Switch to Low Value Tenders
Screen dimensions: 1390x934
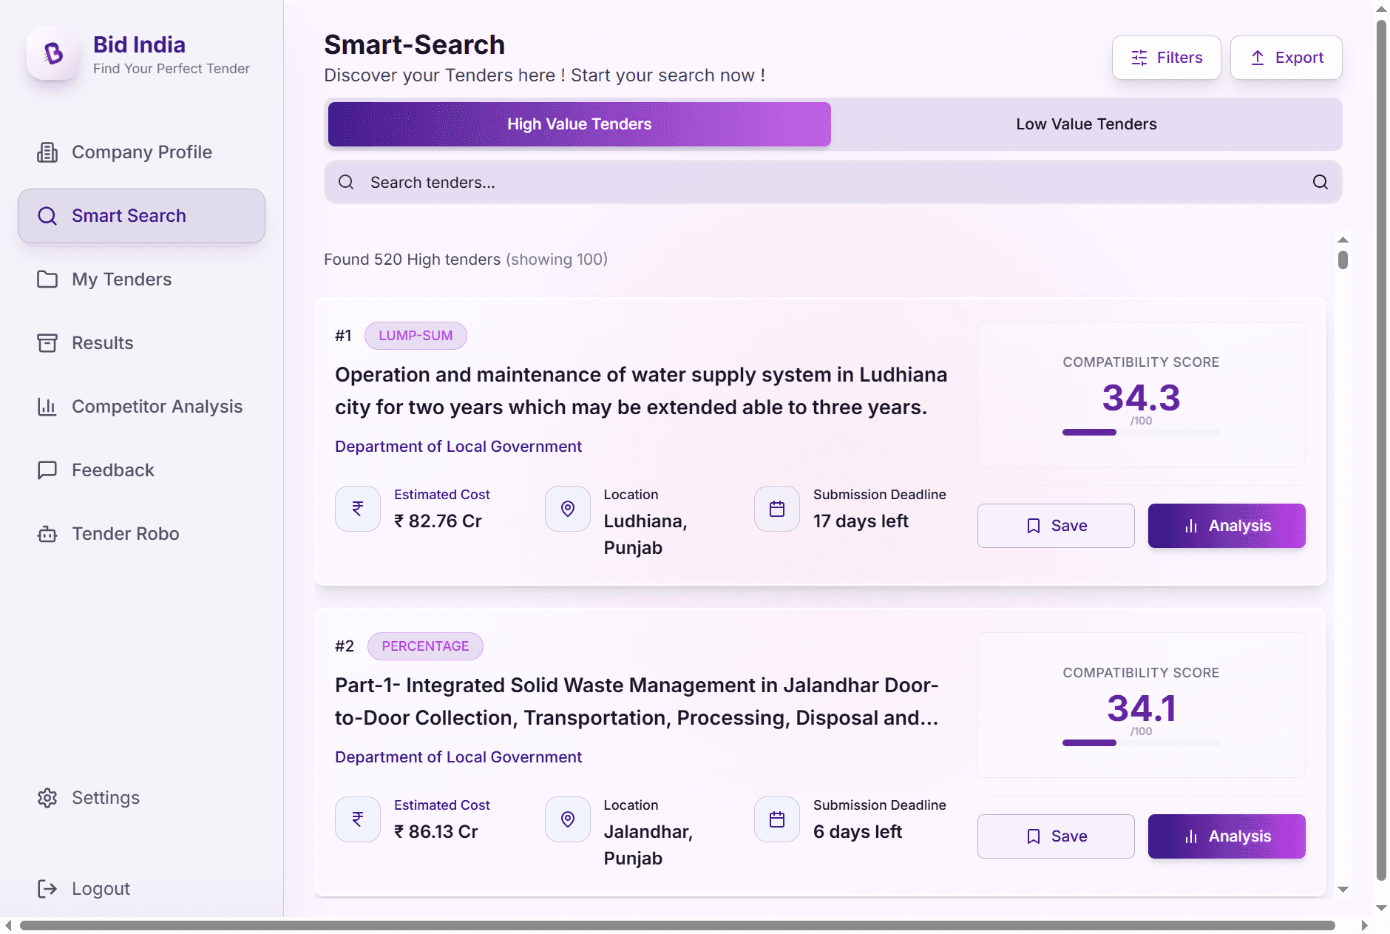1086,123
